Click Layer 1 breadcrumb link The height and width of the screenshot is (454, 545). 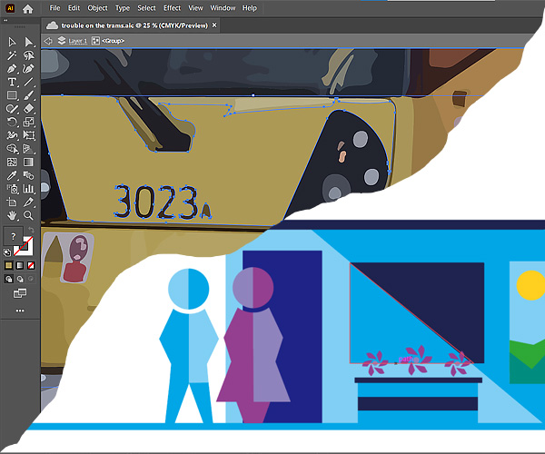click(x=78, y=41)
